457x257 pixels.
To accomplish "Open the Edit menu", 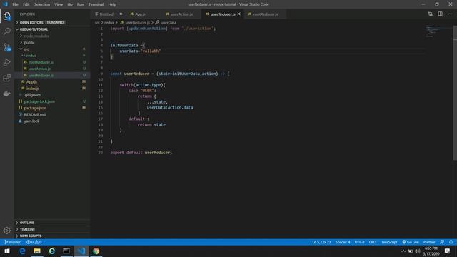I will 26,4.
